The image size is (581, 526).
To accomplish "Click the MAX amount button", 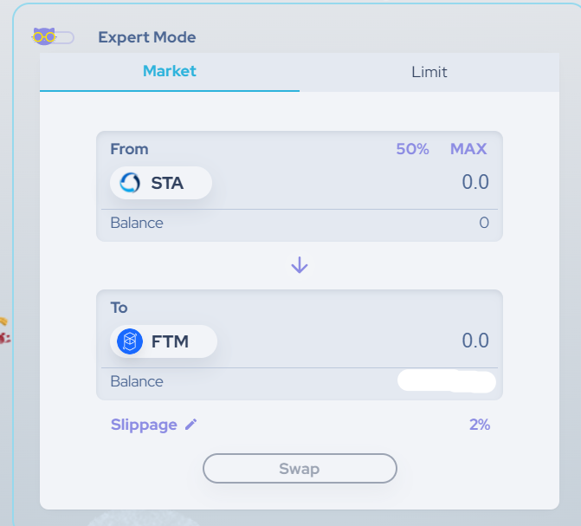I will [x=468, y=149].
